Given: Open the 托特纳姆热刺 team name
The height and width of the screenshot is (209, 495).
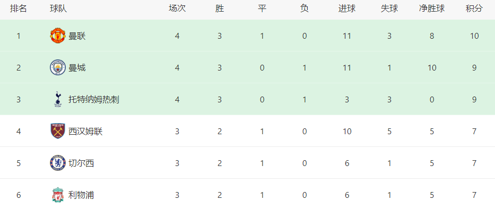Looking at the screenshot, I should [x=94, y=100].
